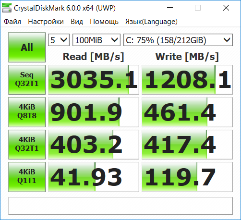
Task: Open the drive selector showing C: 75%
Action: [178, 40]
